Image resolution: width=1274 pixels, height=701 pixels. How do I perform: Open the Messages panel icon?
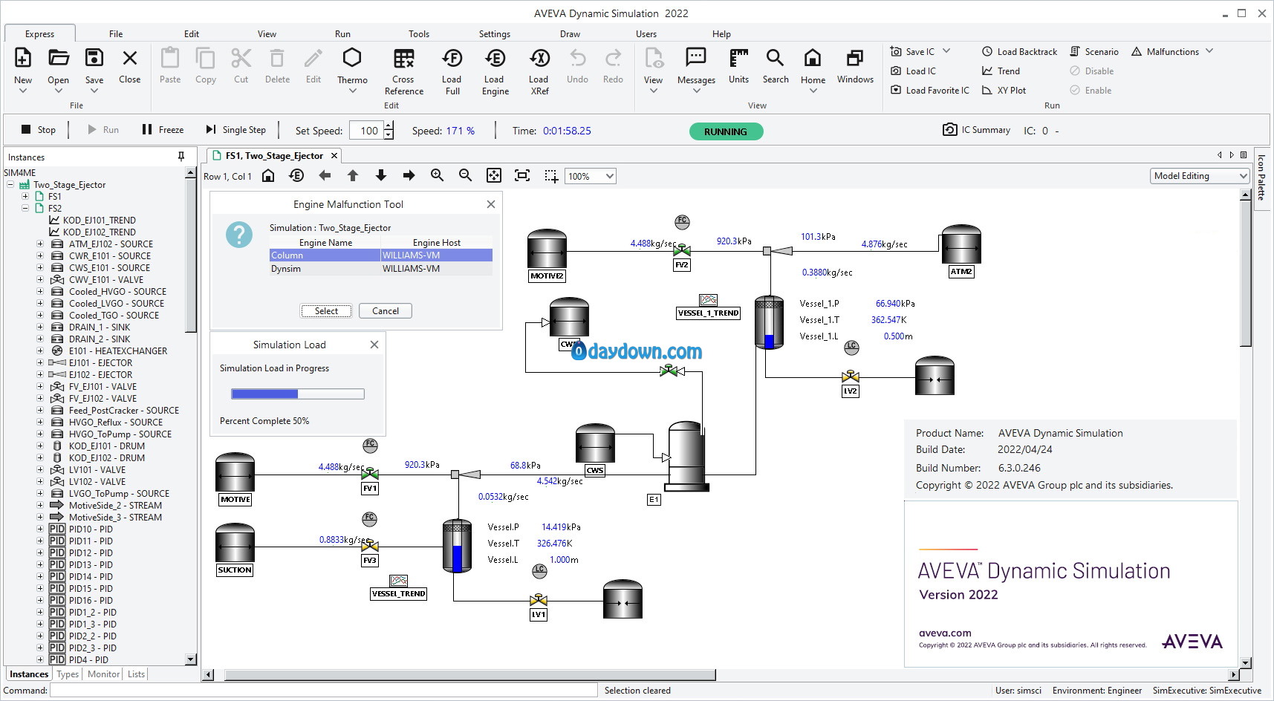pyautogui.click(x=696, y=58)
